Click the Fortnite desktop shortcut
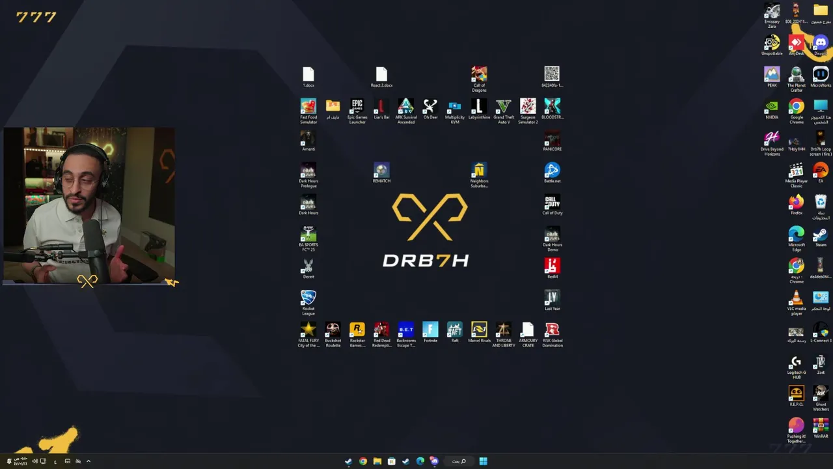Viewport: 833px width, 469px height. pos(430,332)
